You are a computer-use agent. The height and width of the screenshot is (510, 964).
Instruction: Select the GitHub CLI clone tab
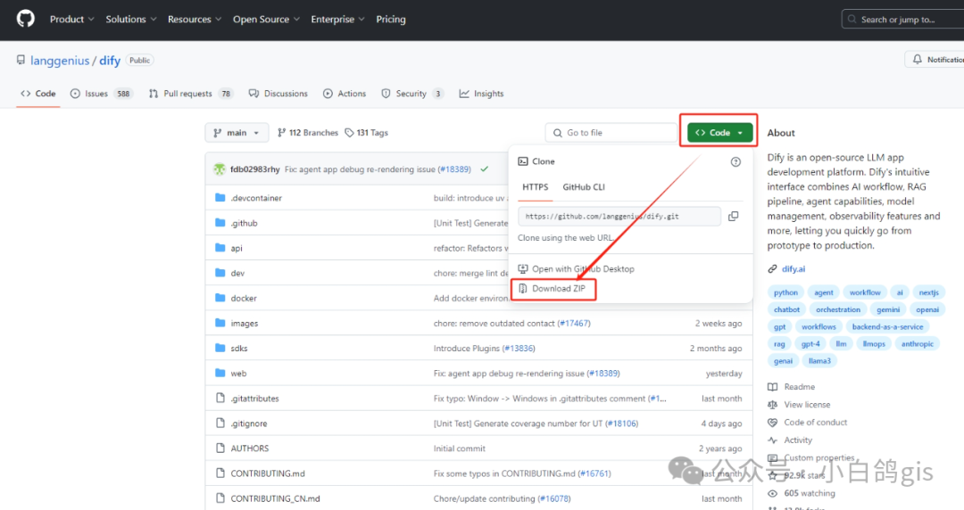pos(584,187)
